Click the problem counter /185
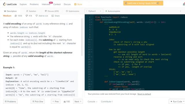Viewport: 185px width, 104px height. click(x=67, y=101)
